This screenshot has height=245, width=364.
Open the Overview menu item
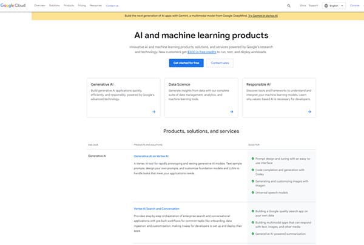[39, 5]
